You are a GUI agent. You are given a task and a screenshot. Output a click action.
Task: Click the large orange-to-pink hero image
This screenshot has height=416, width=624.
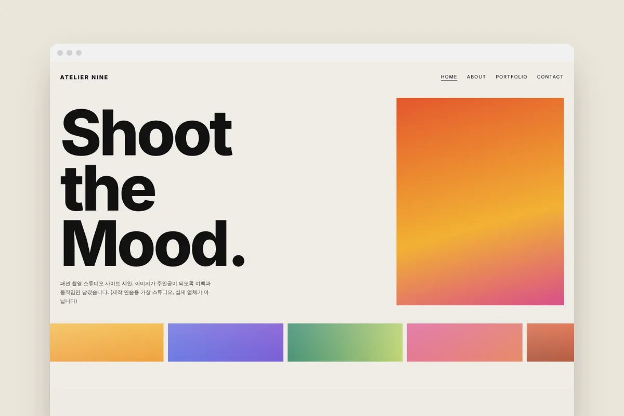click(480, 201)
